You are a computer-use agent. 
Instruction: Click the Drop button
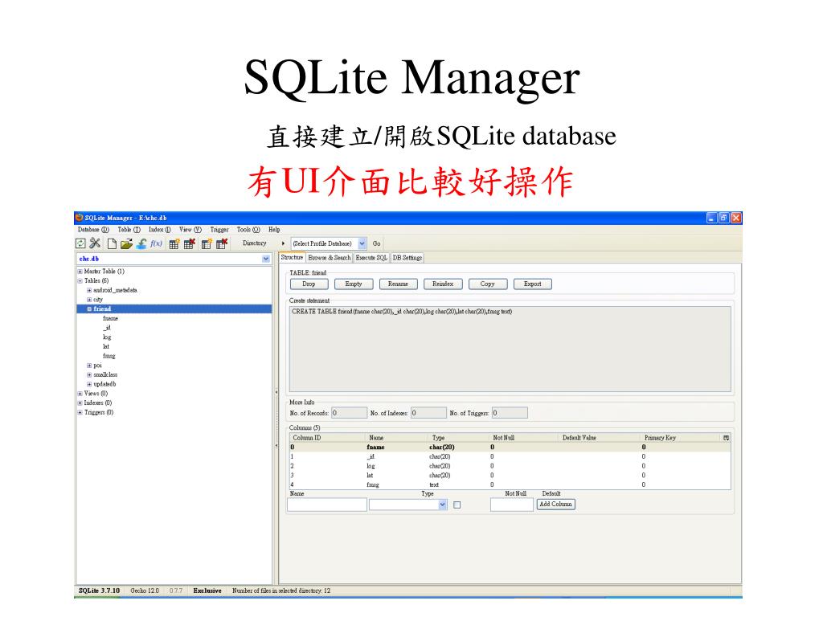(x=309, y=284)
